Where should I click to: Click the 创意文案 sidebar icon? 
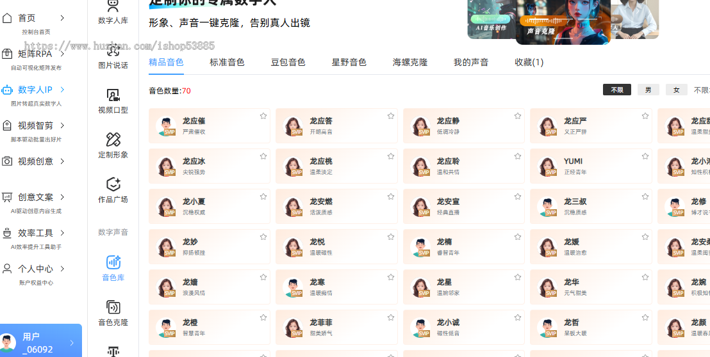(7, 197)
